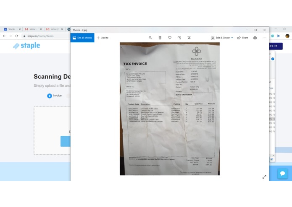Delete the photo using the trash icon

[160, 38]
